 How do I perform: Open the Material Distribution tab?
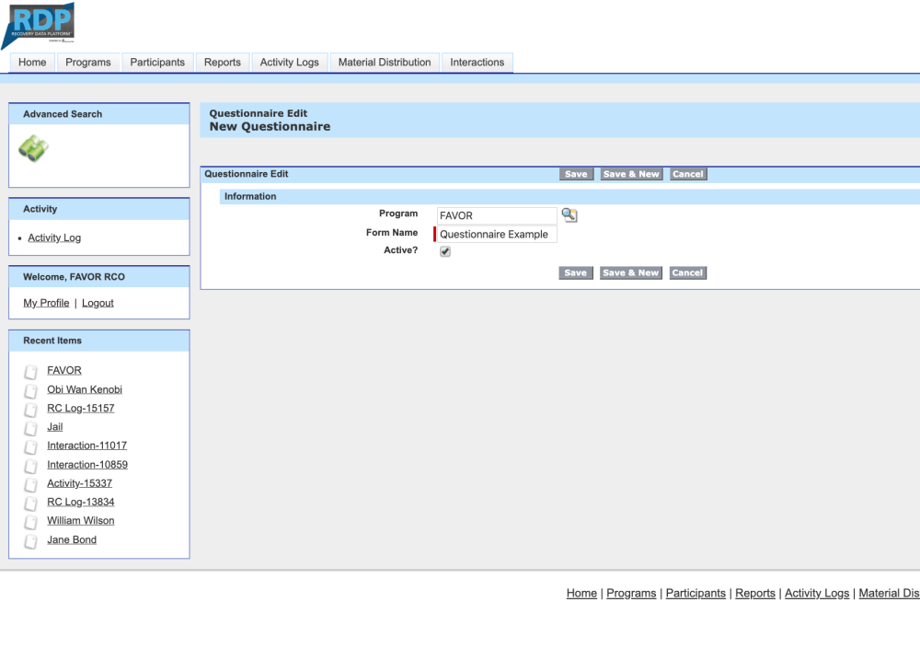click(385, 63)
